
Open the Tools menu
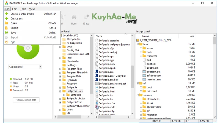point(23,9)
